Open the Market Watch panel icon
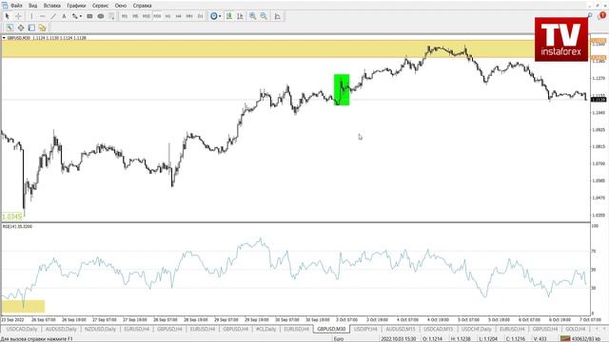Screen dimensions: 609x342 coord(10,28)
